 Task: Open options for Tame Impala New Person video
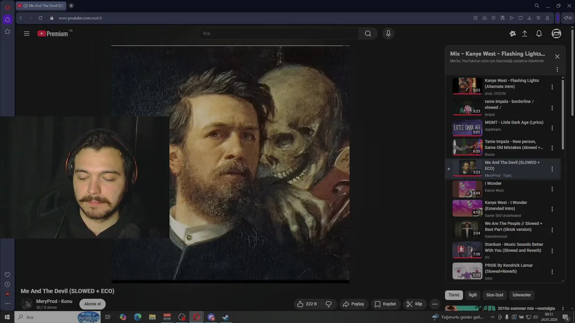coord(552,148)
